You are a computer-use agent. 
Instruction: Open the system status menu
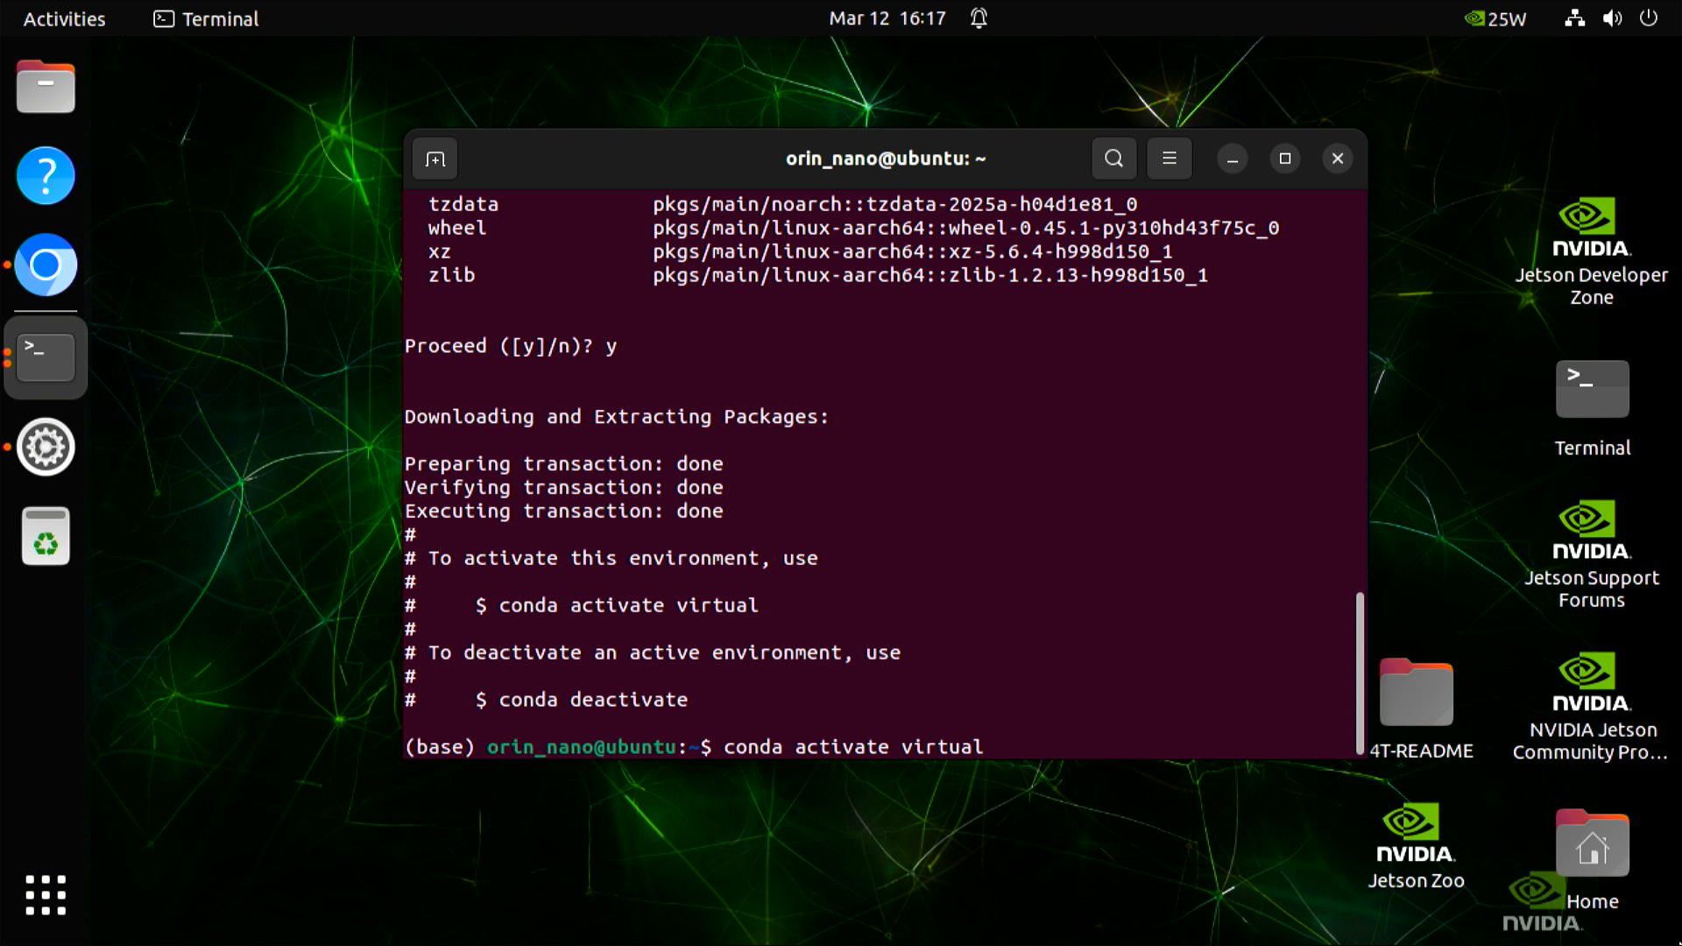point(1611,18)
